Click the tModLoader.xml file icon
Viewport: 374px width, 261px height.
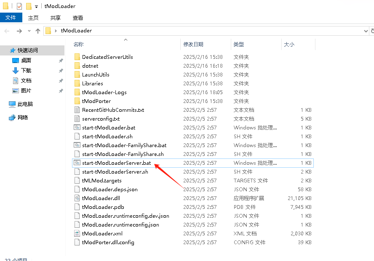click(77, 233)
